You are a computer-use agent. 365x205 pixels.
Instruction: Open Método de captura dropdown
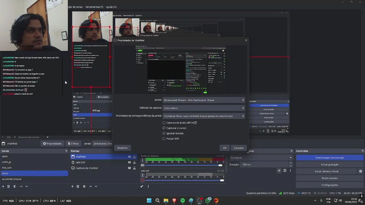pos(204,108)
